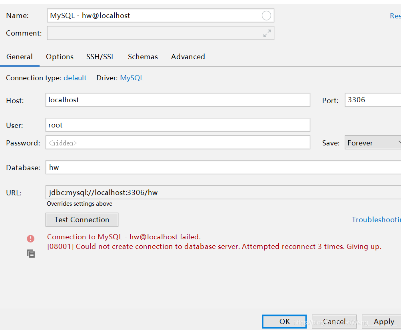Open the Advanced tab
This screenshot has height=330, width=401.
click(x=188, y=56)
